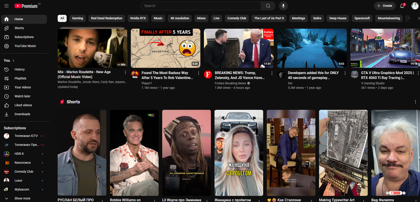Click the search magnifier button
The image size is (420, 202).
[268, 6]
